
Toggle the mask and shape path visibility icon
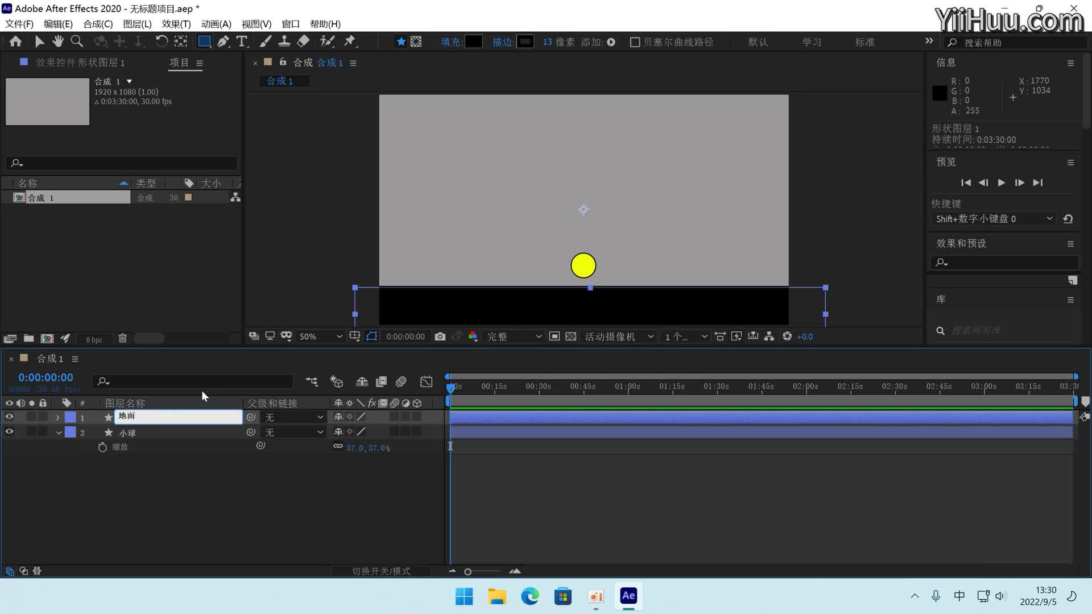click(x=371, y=337)
